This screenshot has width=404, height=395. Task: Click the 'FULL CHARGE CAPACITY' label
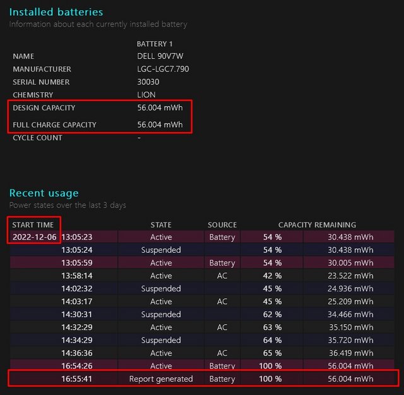pos(54,125)
